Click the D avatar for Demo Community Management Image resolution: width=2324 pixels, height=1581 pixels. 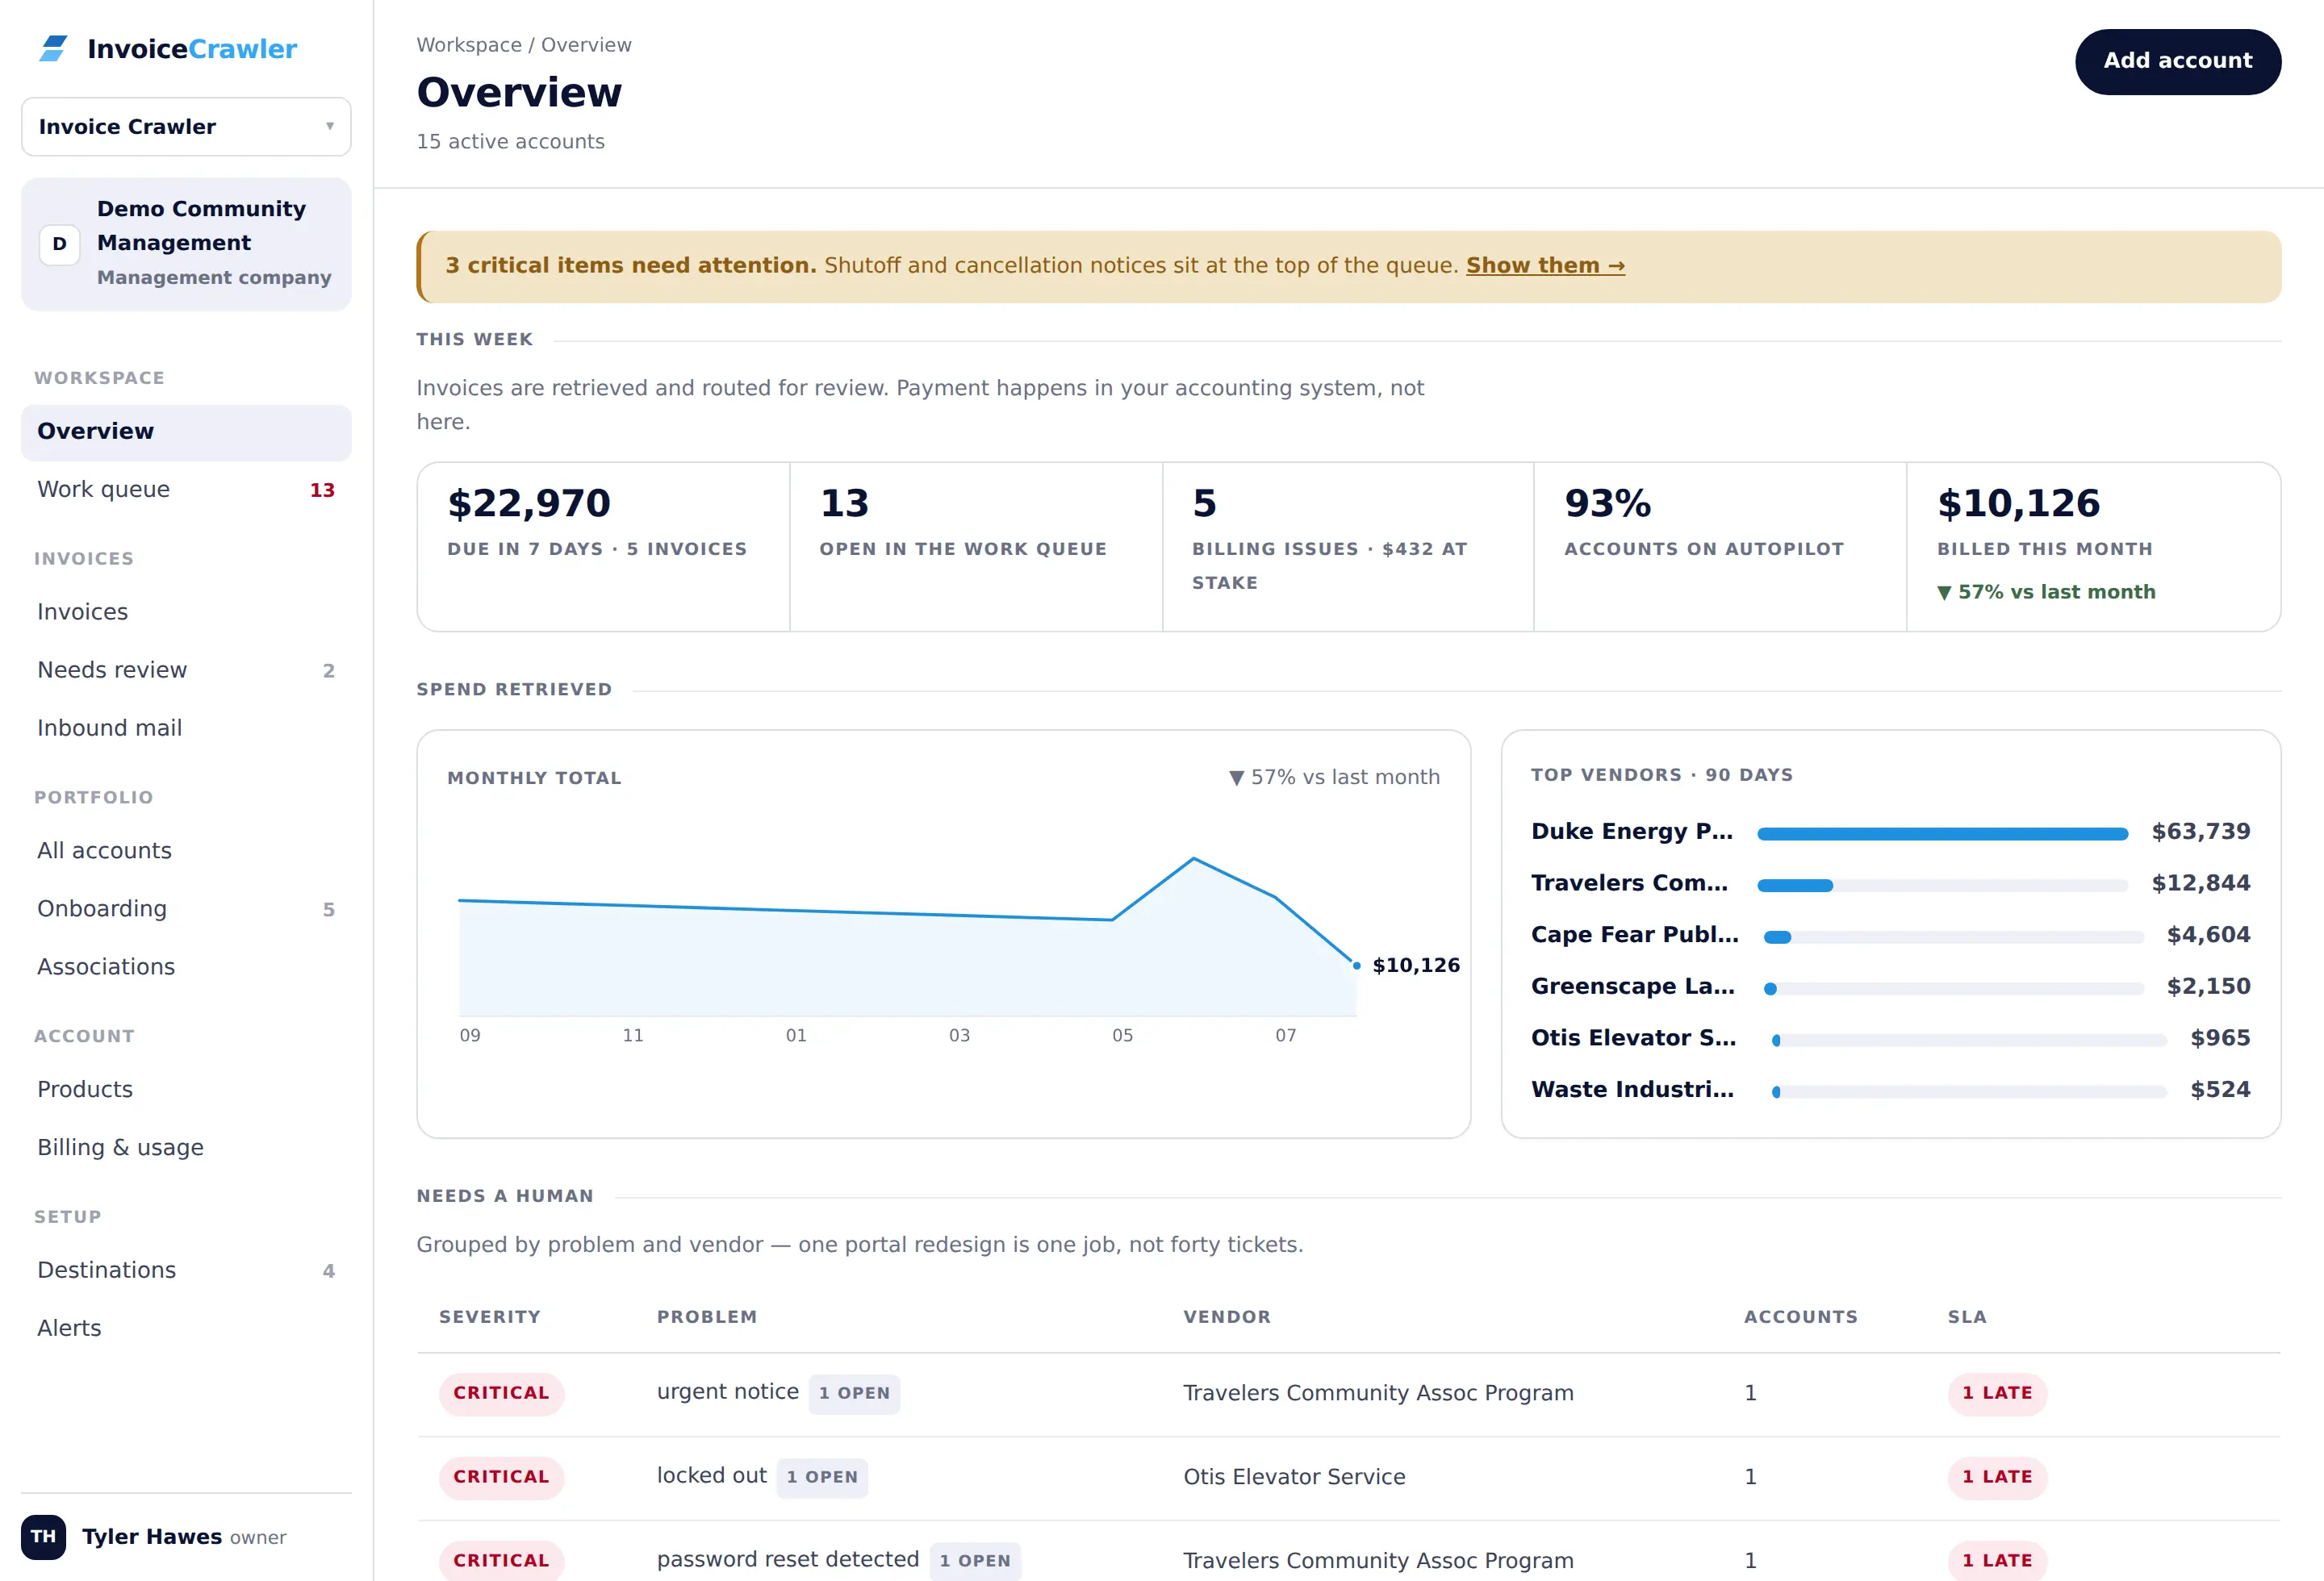pos(59,244)
